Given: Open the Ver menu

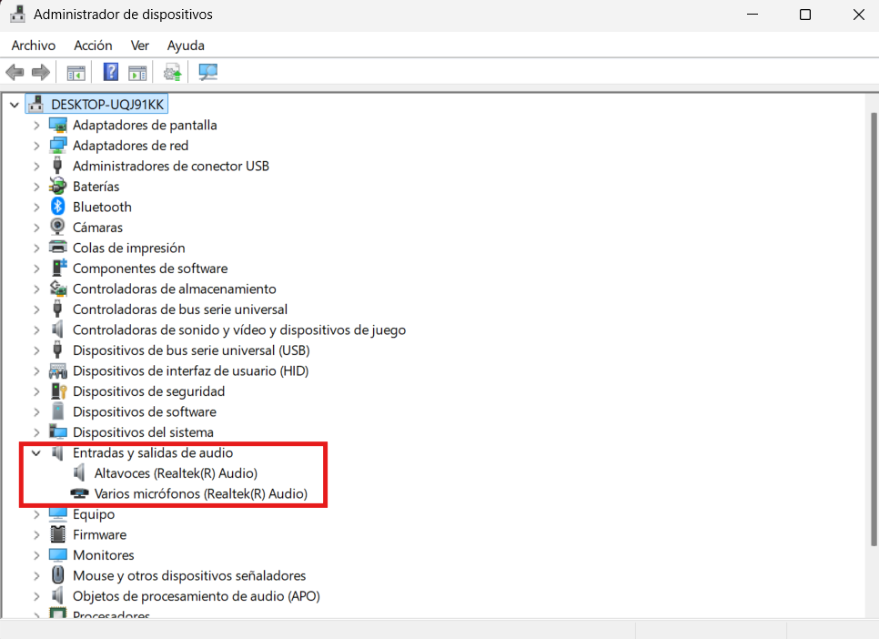Looking at the screenshot, I should click(x=139, y=46).
